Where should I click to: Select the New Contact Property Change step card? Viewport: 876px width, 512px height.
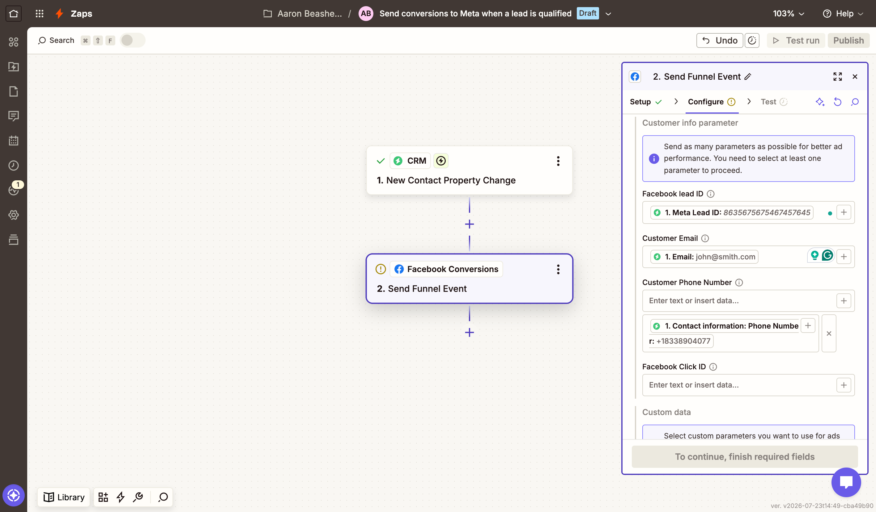469,170
